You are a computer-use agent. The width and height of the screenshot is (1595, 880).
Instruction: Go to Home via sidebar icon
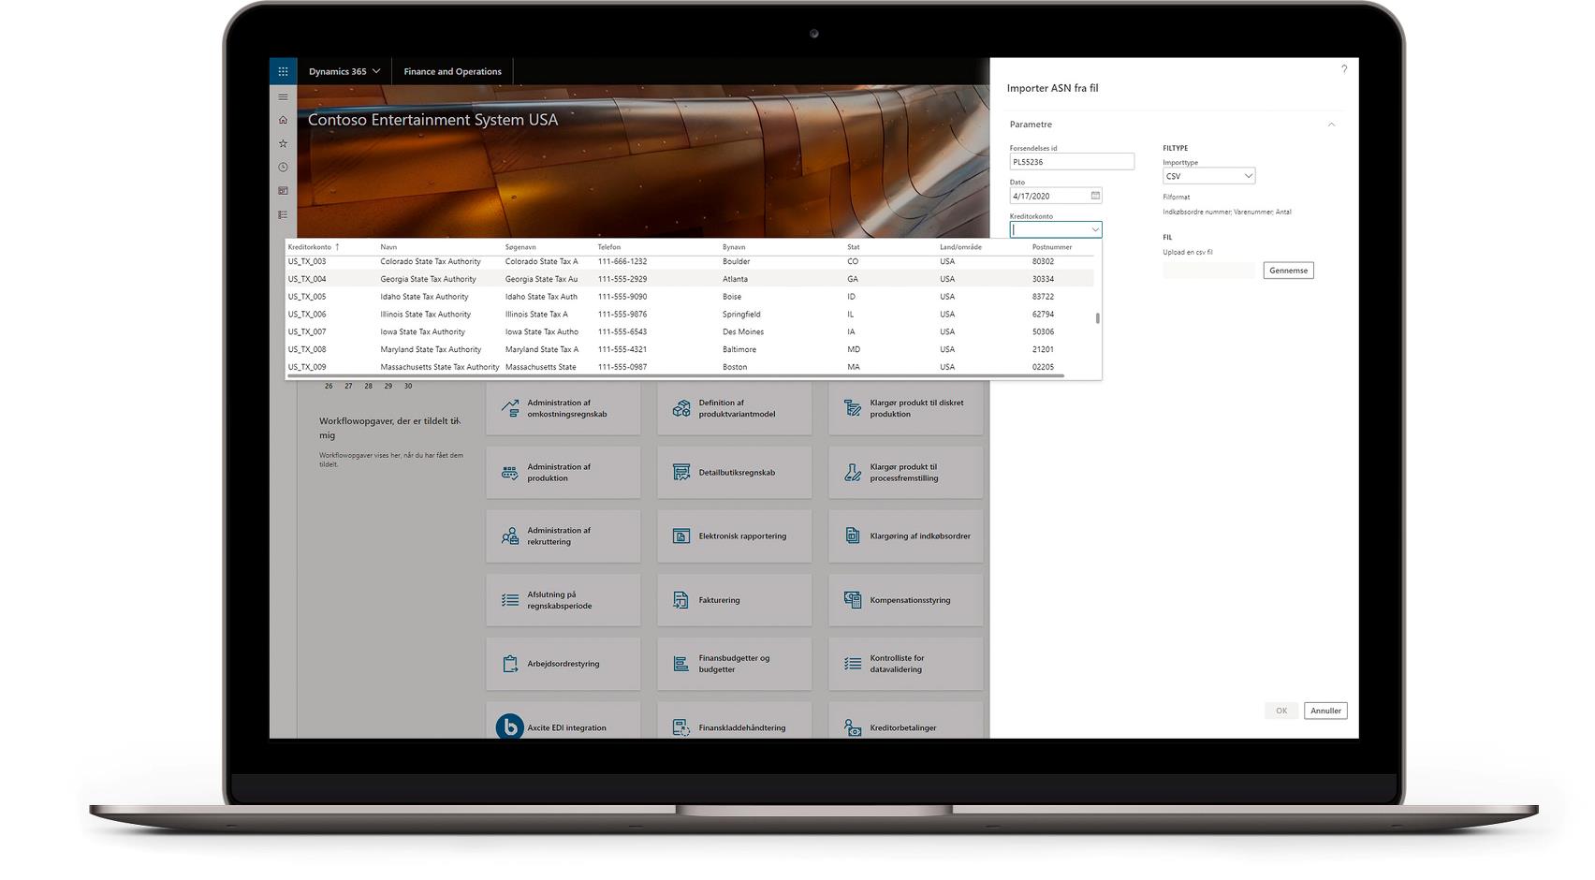point(283,120)
